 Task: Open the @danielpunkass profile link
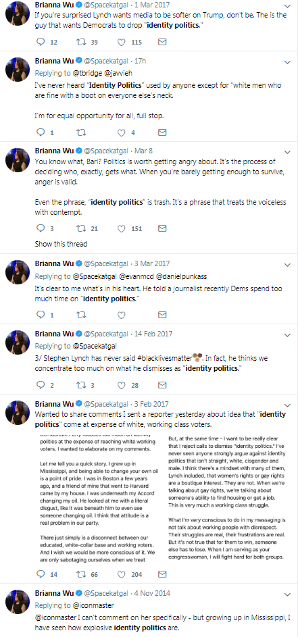[185, 276]
